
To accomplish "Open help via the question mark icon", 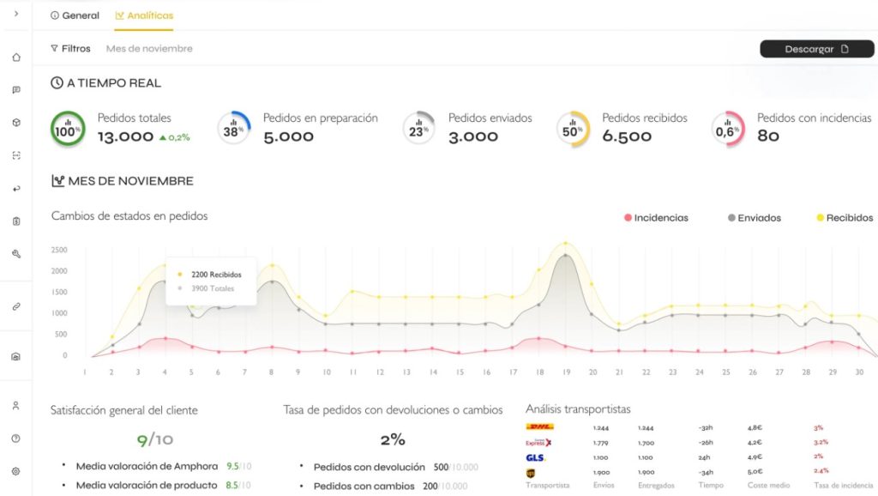I will (16, 439).
